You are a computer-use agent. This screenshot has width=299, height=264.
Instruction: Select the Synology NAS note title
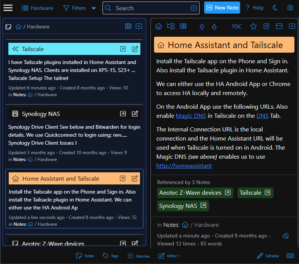pyautogui.click(x=41, y=114)
